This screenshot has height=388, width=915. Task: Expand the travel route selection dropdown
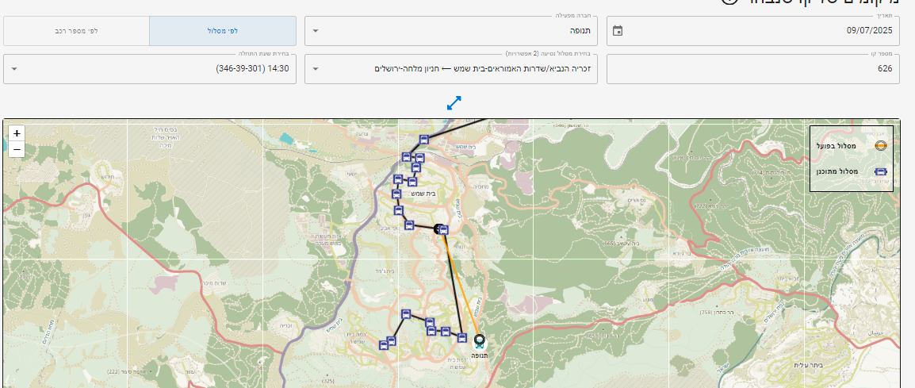click(x=450, y=69)
